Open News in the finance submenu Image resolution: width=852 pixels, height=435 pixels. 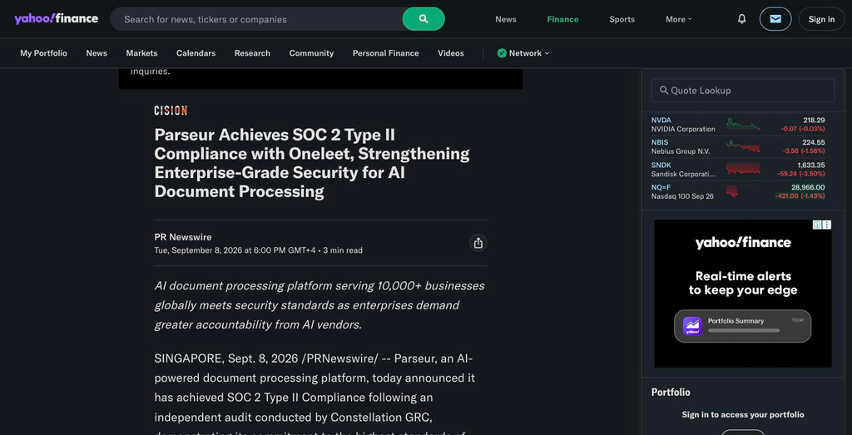pos(97,53)
